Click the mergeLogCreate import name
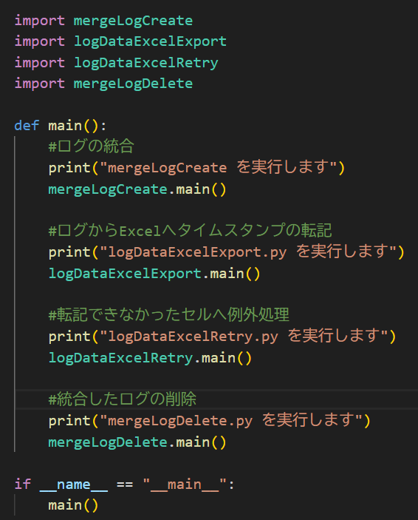 click(133, 21)
